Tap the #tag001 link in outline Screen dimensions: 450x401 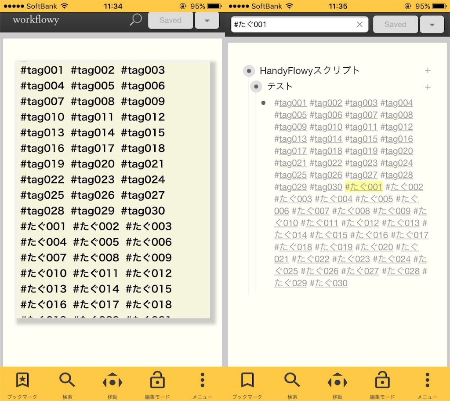[290, 103]
